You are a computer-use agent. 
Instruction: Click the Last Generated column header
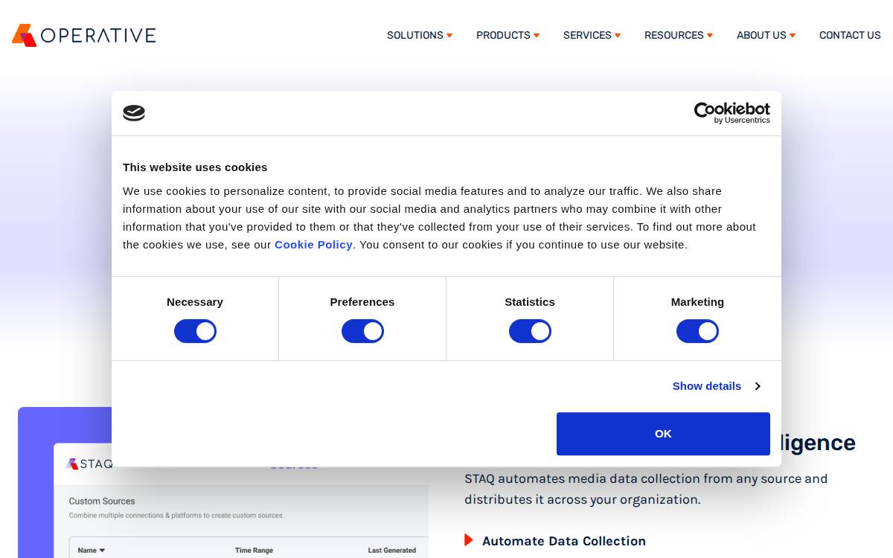tap(392, 551)
